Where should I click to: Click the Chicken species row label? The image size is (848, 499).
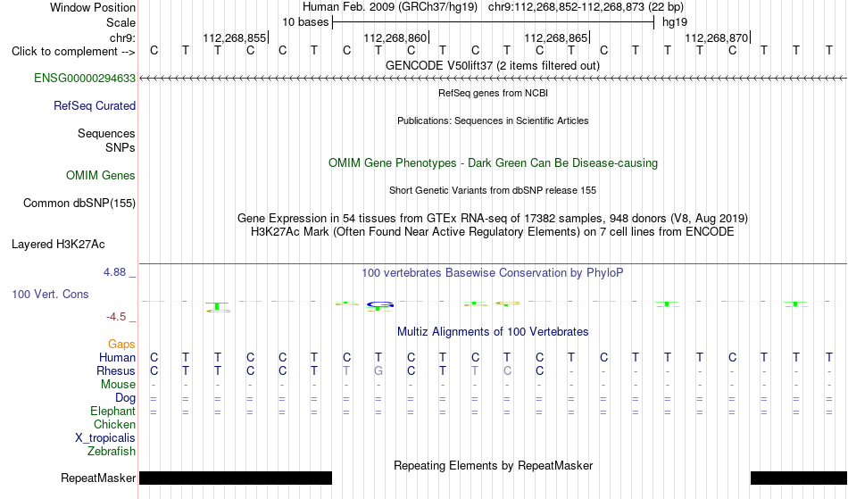(x=114, y=425)
